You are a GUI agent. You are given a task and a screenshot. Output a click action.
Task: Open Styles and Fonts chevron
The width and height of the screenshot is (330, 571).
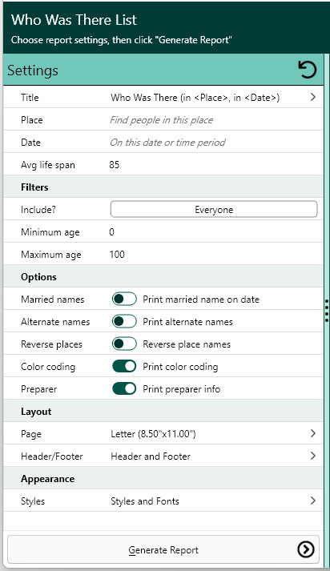point(313,501)
